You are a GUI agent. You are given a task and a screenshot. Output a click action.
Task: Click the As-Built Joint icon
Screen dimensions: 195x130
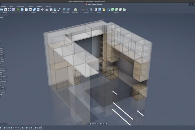coord(59,9)
